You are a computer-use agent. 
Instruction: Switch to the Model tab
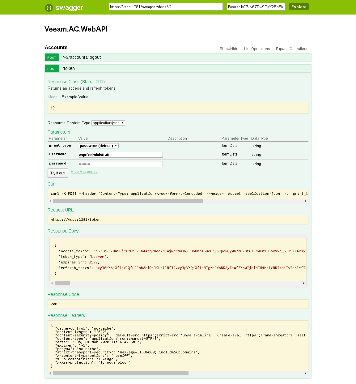53,97
